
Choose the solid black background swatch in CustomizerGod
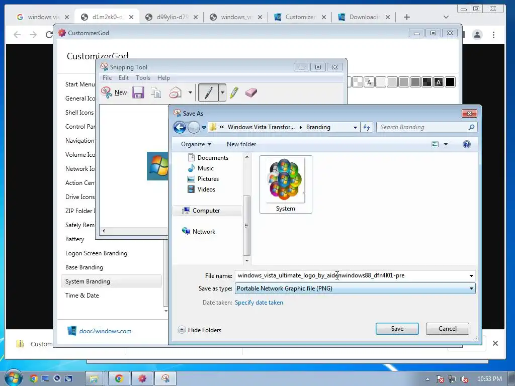coord(450,82)
